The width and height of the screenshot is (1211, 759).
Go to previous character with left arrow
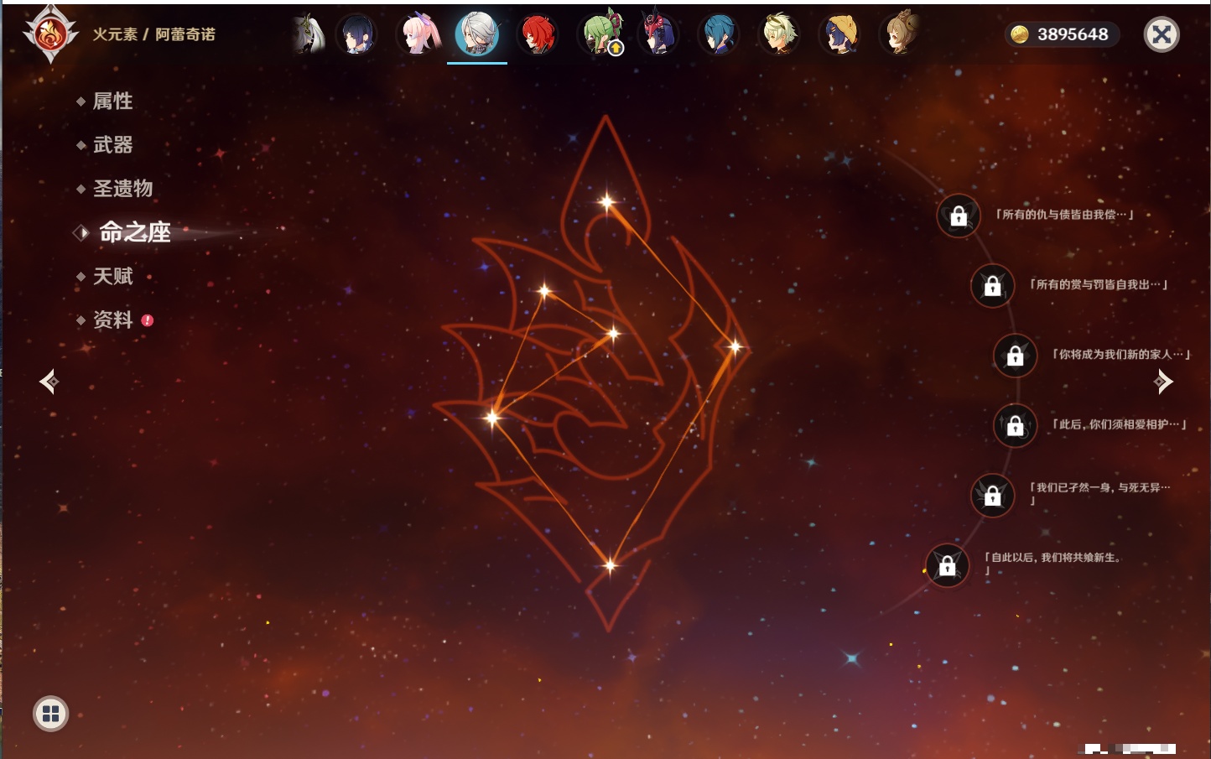click(x=49, y=382)
